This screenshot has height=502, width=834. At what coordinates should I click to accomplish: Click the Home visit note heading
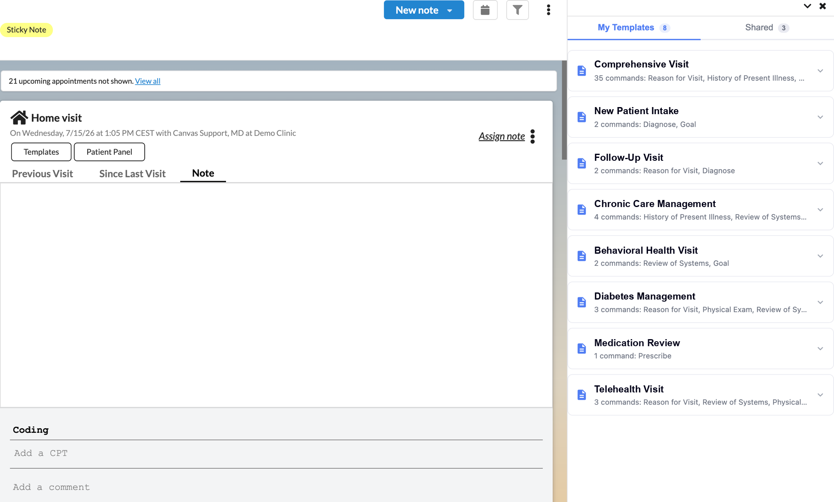pyautogui.click(x=56, y=118)
